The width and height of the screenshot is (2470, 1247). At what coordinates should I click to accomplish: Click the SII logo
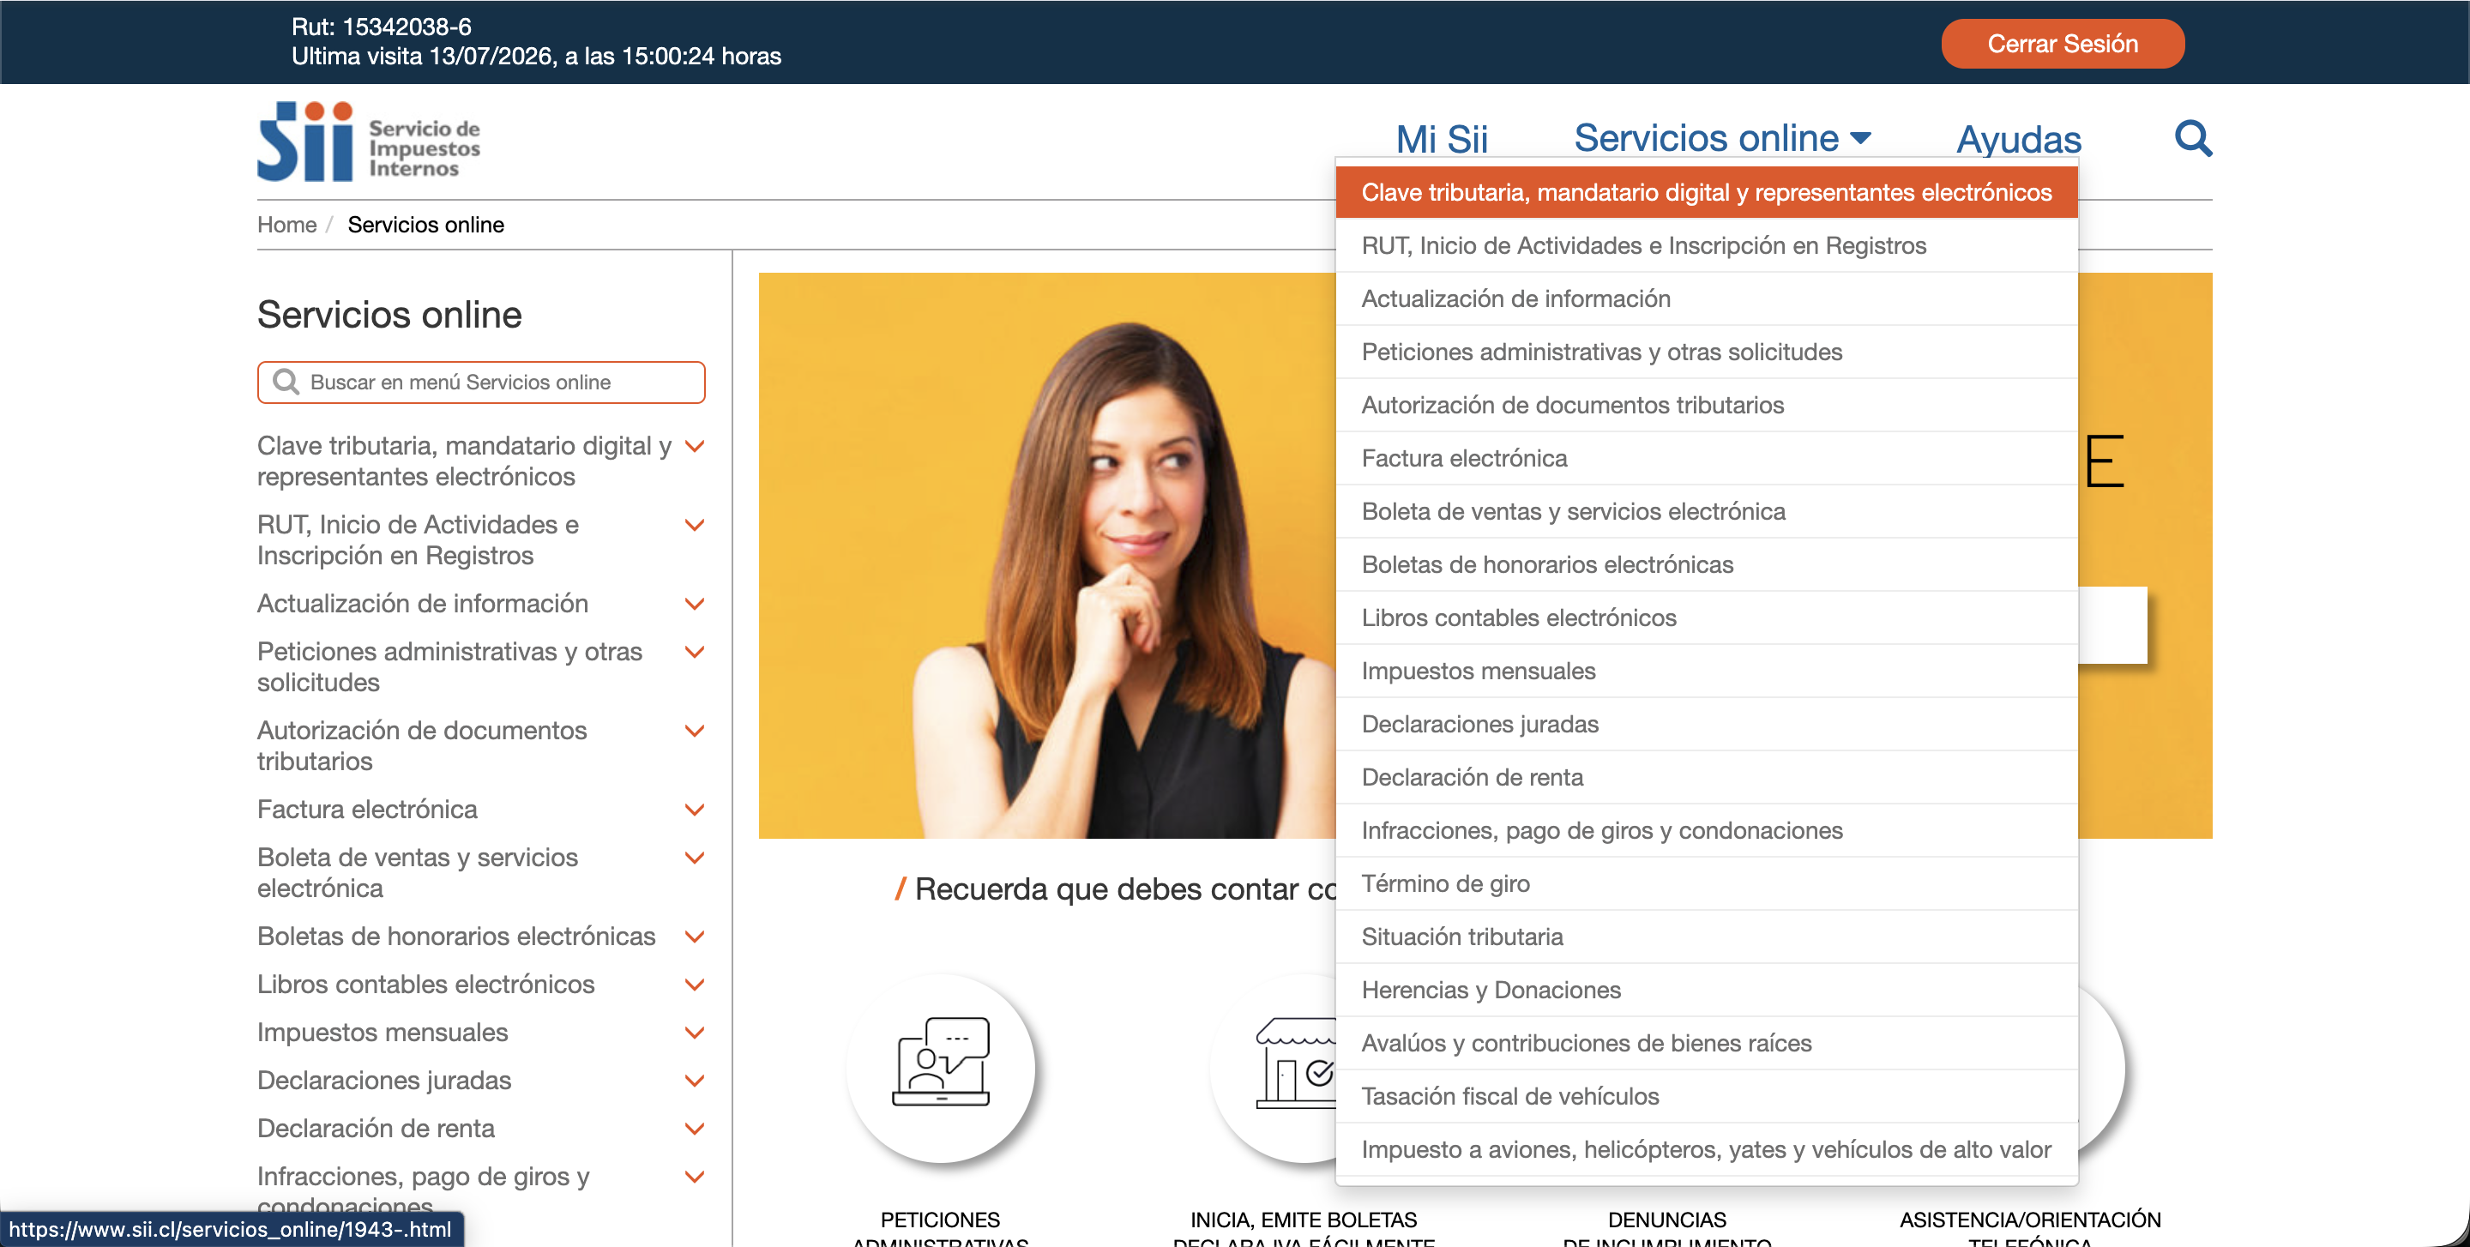[369, 142]
